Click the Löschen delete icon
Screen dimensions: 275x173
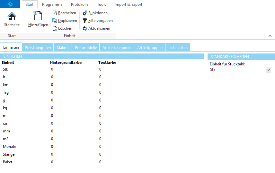tap(55, 28)
